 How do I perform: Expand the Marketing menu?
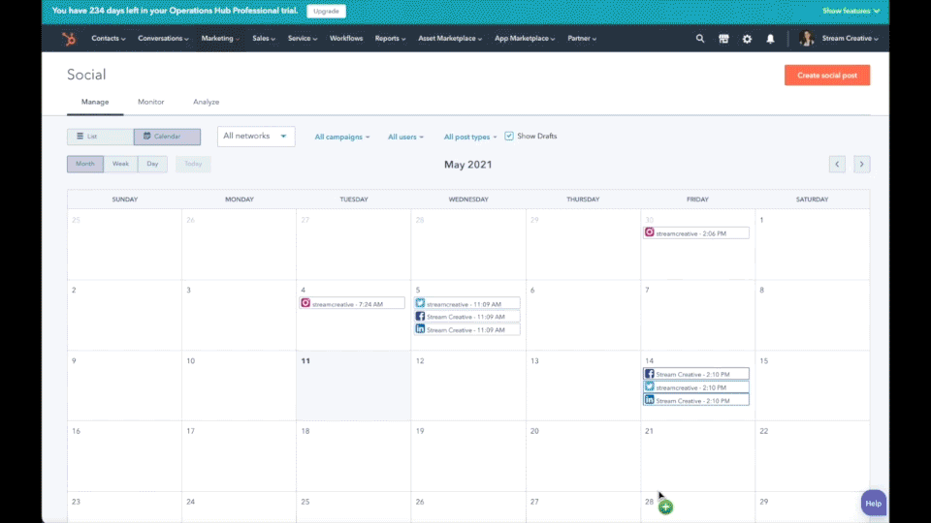(220, 39)
